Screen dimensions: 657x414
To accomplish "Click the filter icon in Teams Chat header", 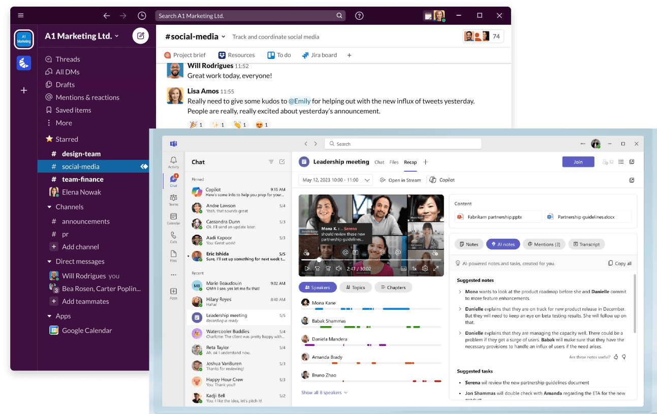I will 271,162.
